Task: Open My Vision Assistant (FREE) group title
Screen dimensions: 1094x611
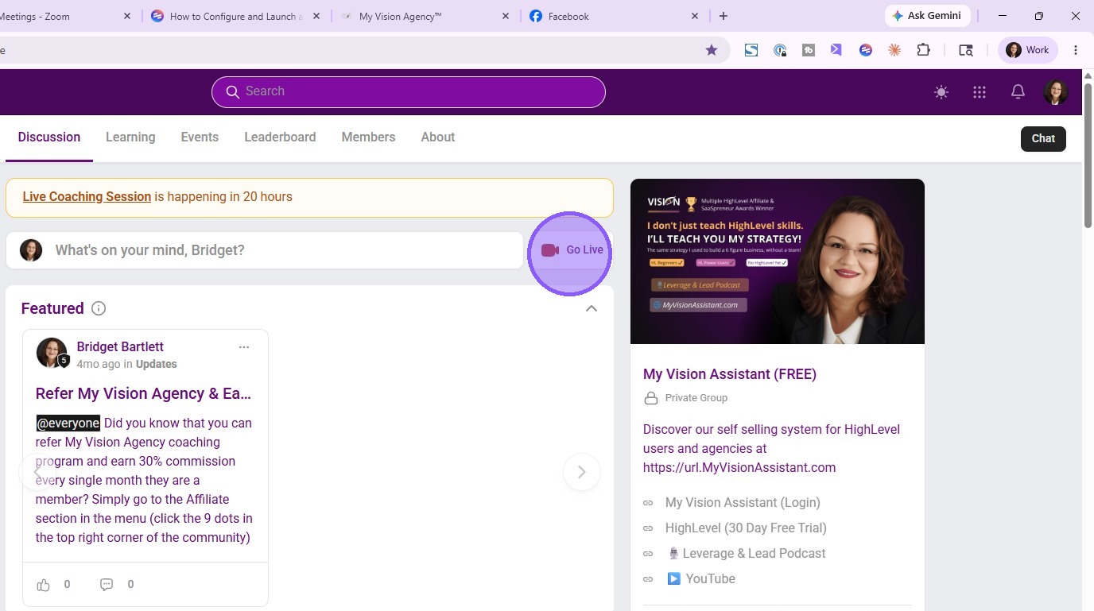Action: coord(730,374)
